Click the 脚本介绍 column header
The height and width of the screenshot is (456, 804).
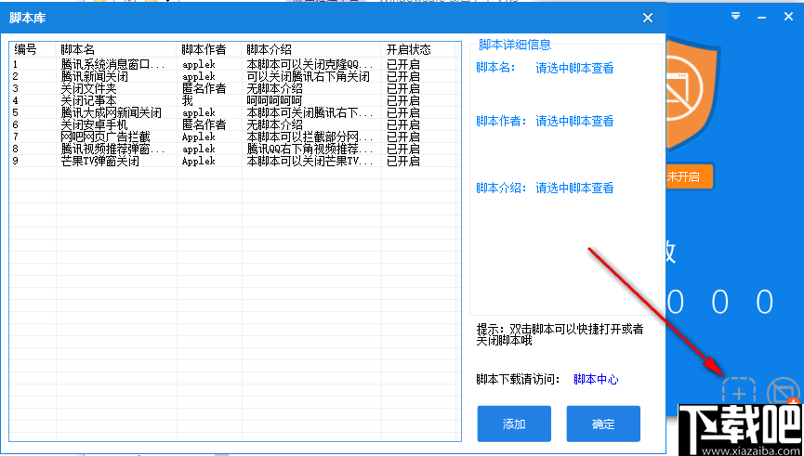tap(311, 50)
